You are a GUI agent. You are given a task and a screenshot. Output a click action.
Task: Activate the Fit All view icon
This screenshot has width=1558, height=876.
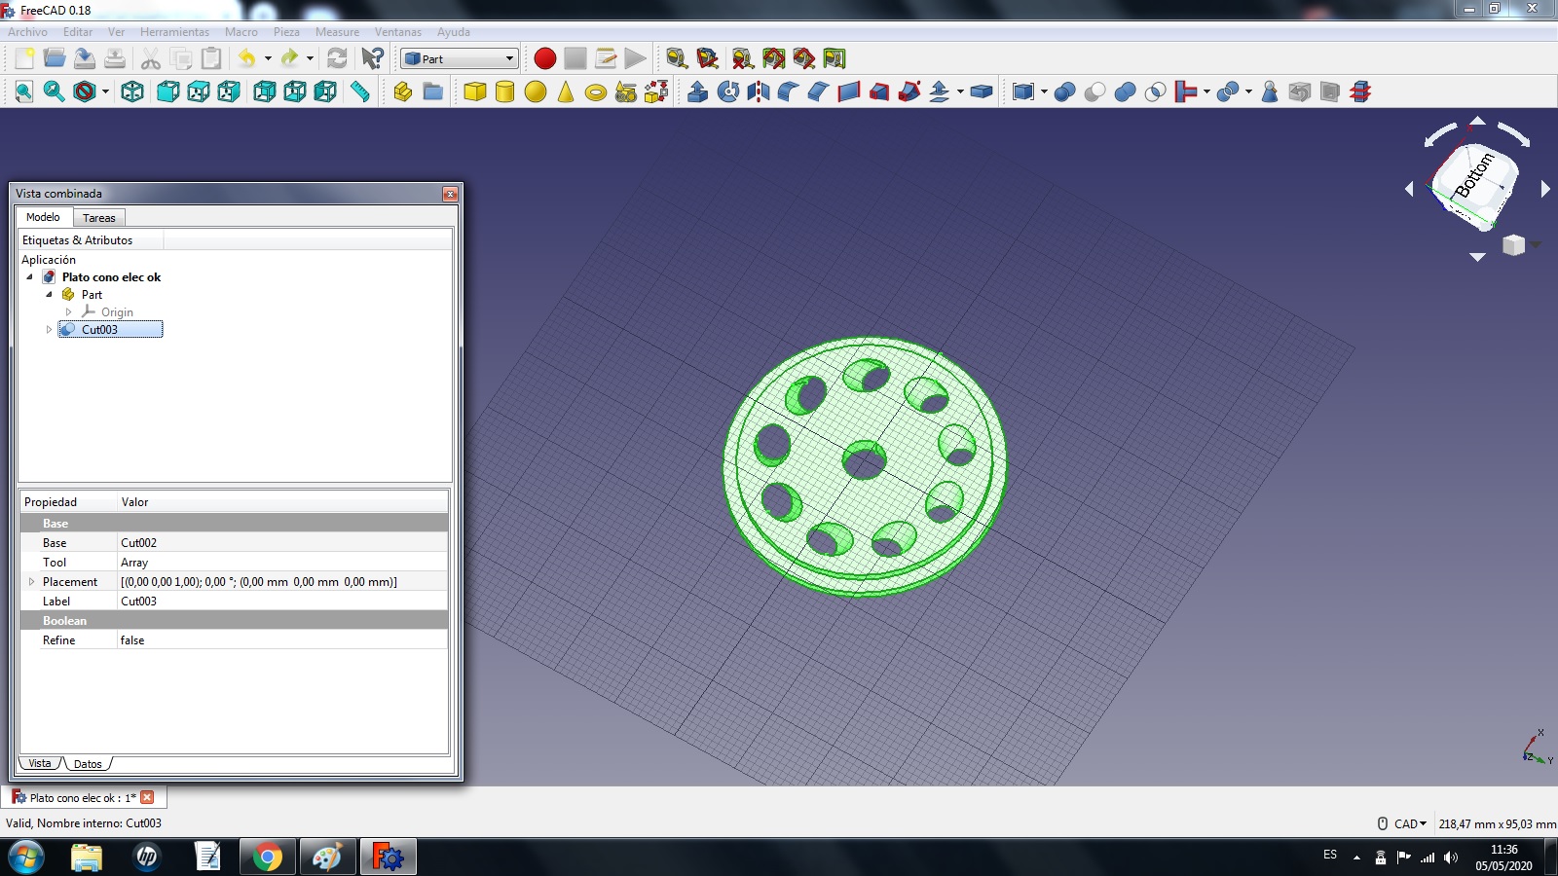[x=23, y=91]
